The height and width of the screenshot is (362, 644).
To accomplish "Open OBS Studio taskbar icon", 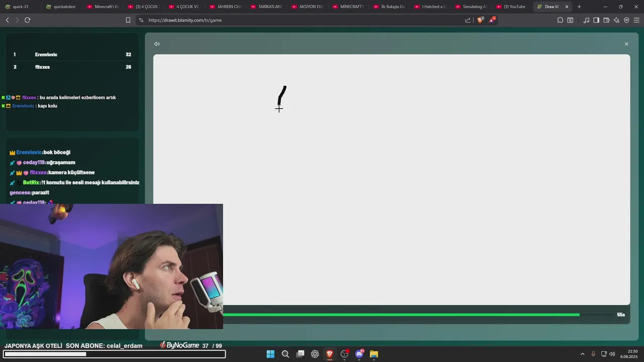I will click(x=345, y=354).
